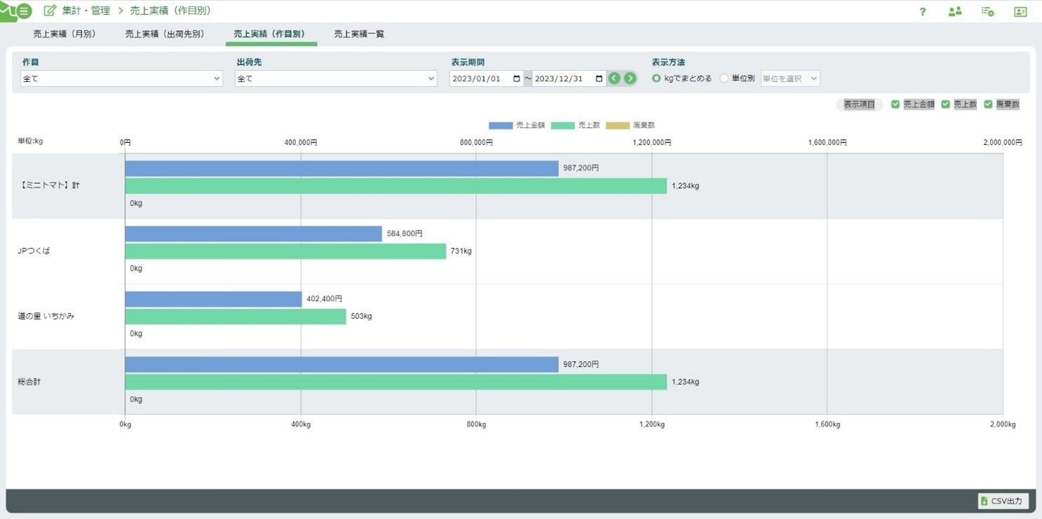1042x519 pixels.
Task: Click the CSV出力 button
Action: tap(1003, 501)
